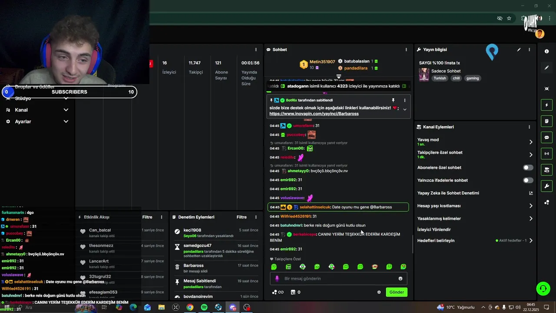Screen dimensions: 556x313
Task: Open the Yayın bilgisi panel three-dot menu
Action: tap(529, 50)
